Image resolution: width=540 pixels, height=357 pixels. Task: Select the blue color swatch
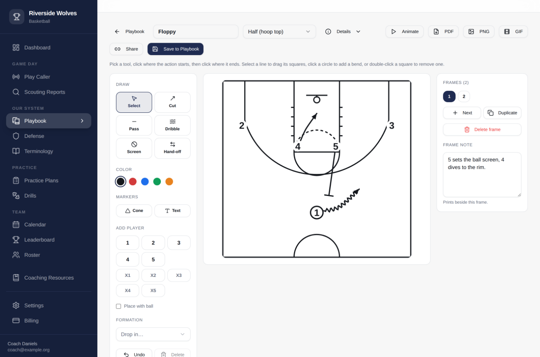coord(145,181)
